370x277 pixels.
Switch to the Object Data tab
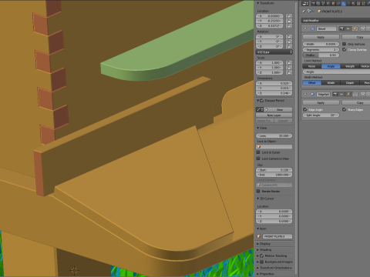348,4
